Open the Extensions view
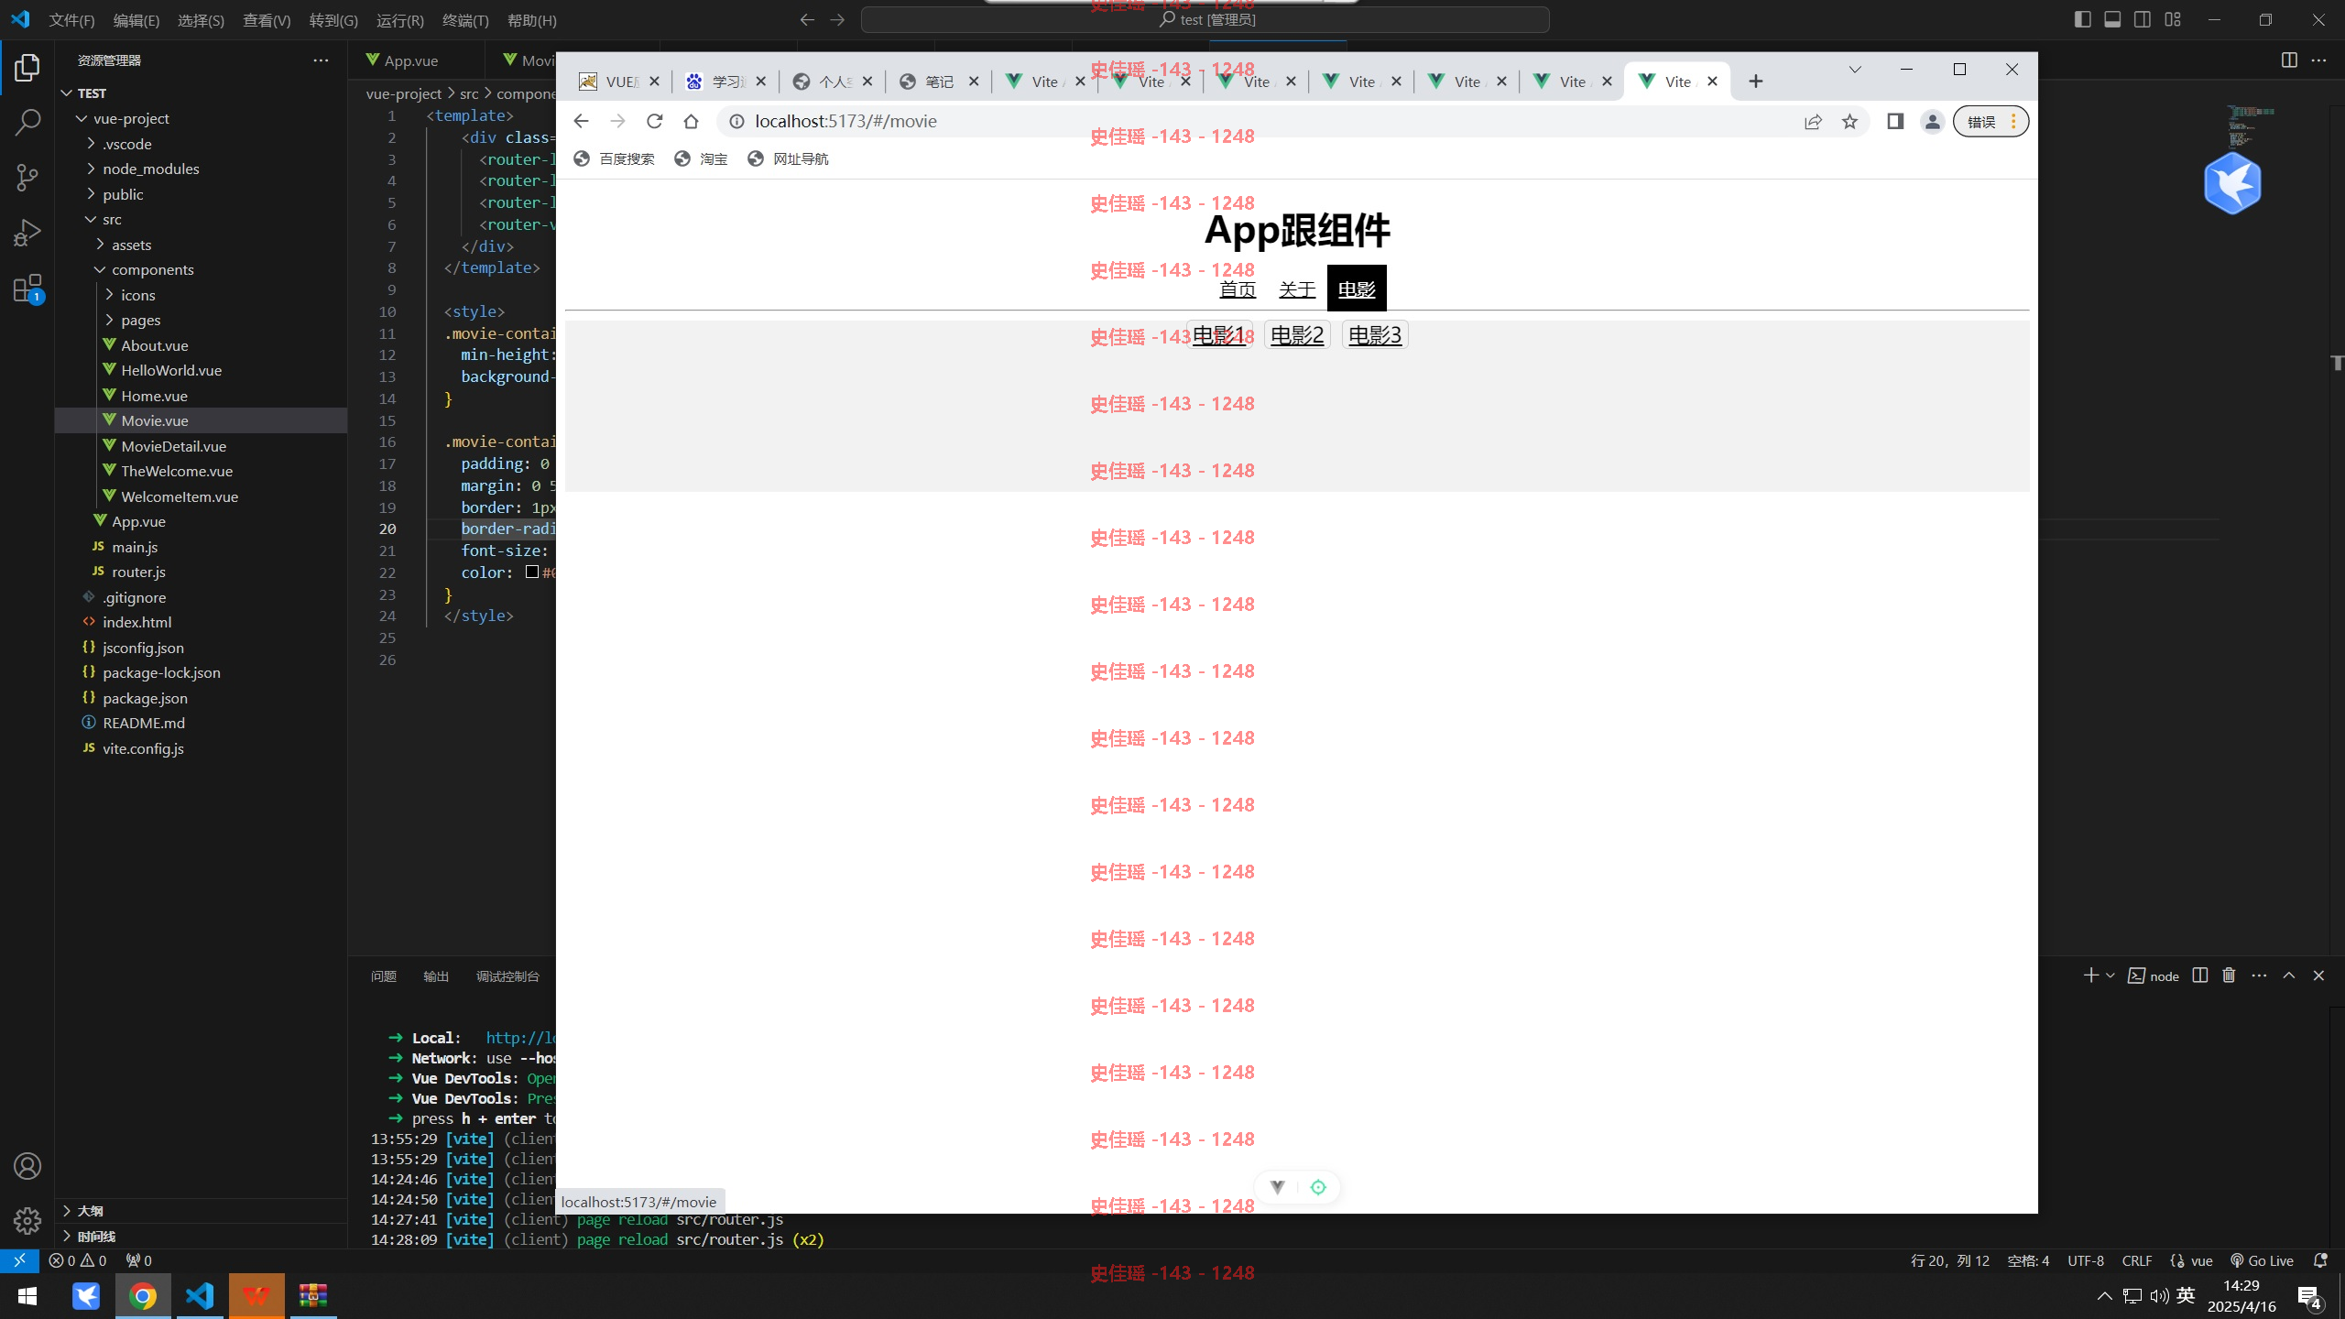 [x=27, y=289]
